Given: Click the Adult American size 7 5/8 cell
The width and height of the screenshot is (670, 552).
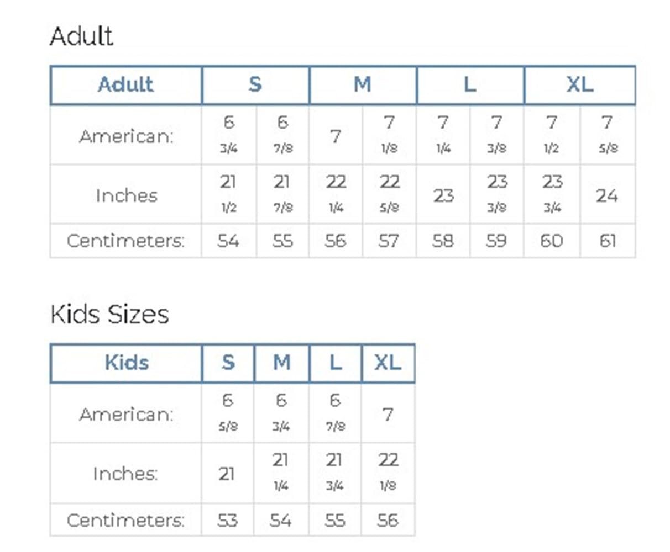Looking at the screenshot, I should (x=607, y=134).
